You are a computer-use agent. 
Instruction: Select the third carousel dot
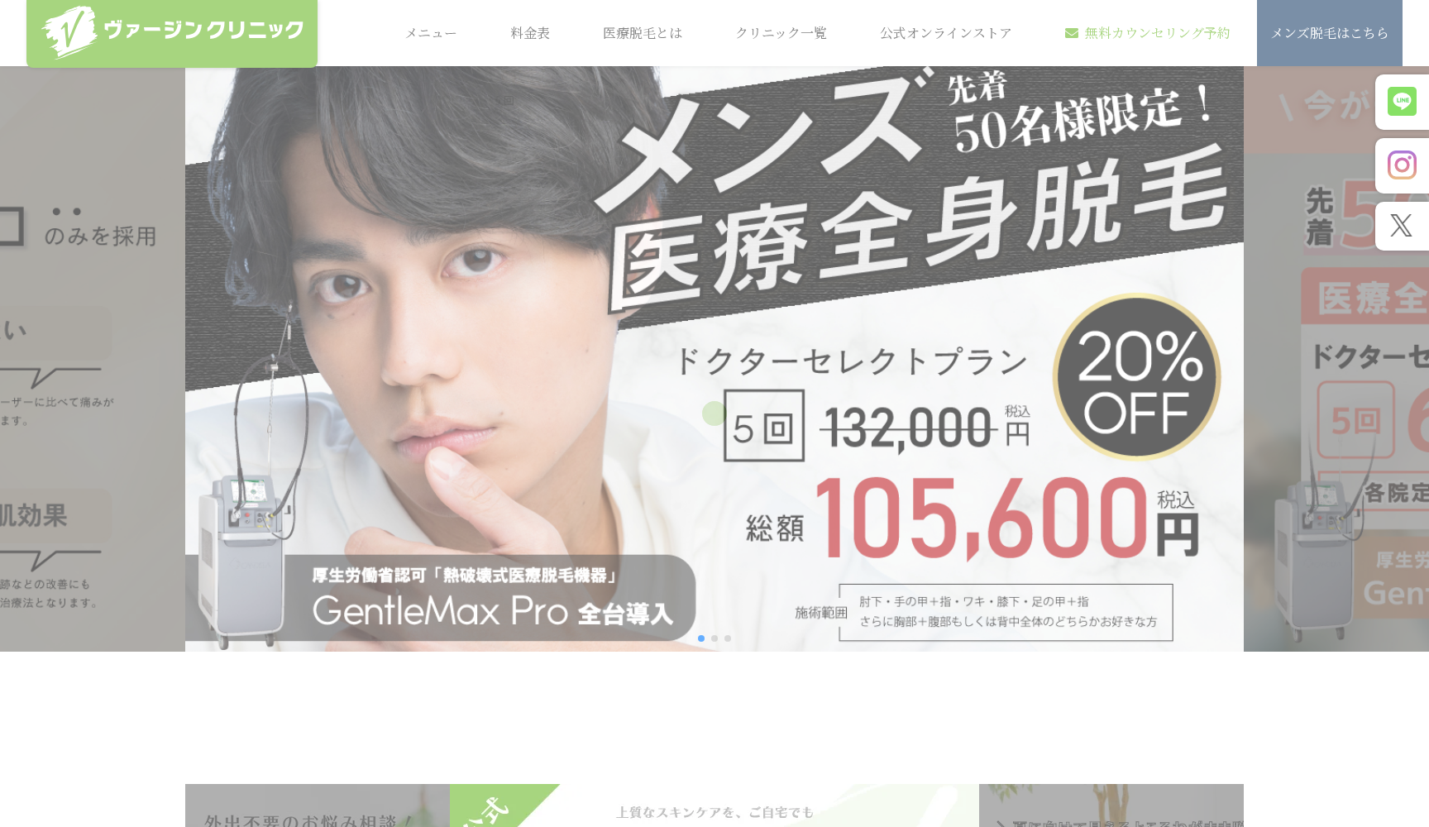(728, 638)
